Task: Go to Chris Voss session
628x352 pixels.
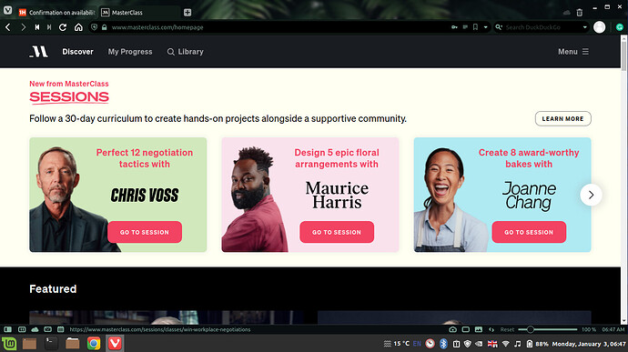Action: tap(145, 232)
